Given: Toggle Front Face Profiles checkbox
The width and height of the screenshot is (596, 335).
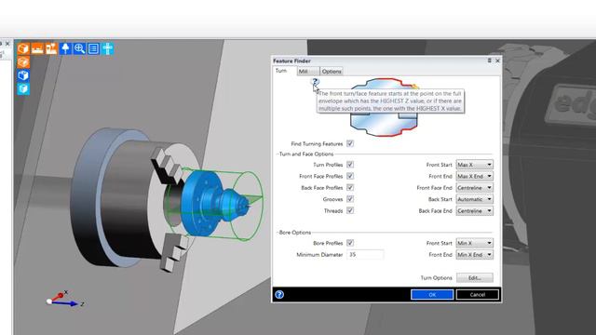Looking at the screenshot, I should 350,176.
